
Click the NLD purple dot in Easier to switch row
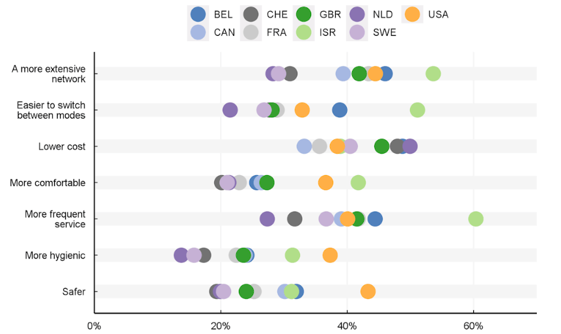pos(230,110)
